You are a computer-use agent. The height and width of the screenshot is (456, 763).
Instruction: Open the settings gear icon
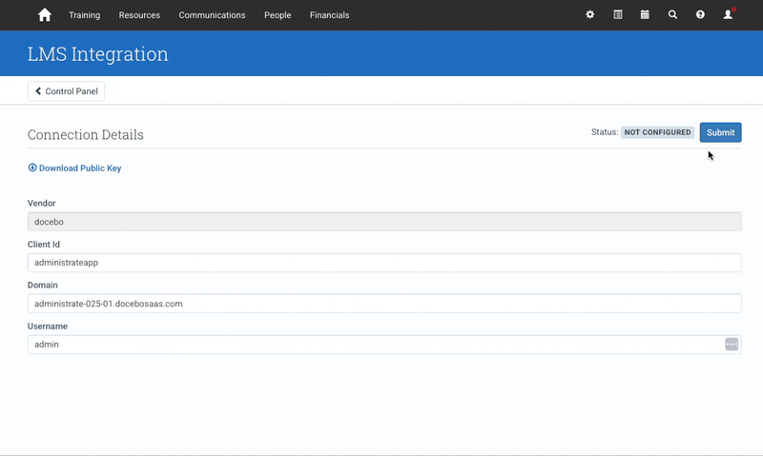[x=589, y=14]
